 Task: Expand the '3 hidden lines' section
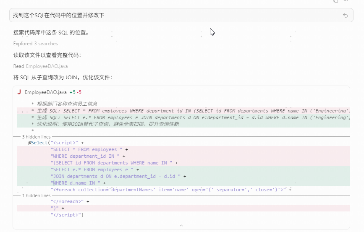[36, 137]
